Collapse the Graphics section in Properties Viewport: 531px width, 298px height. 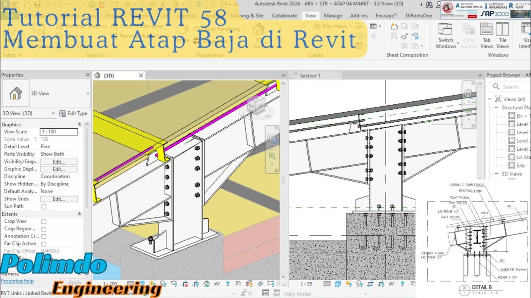click(x=79, y=125)
